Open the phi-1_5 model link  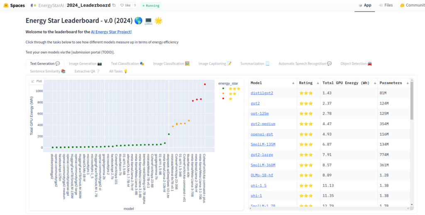tap(258, 185)
